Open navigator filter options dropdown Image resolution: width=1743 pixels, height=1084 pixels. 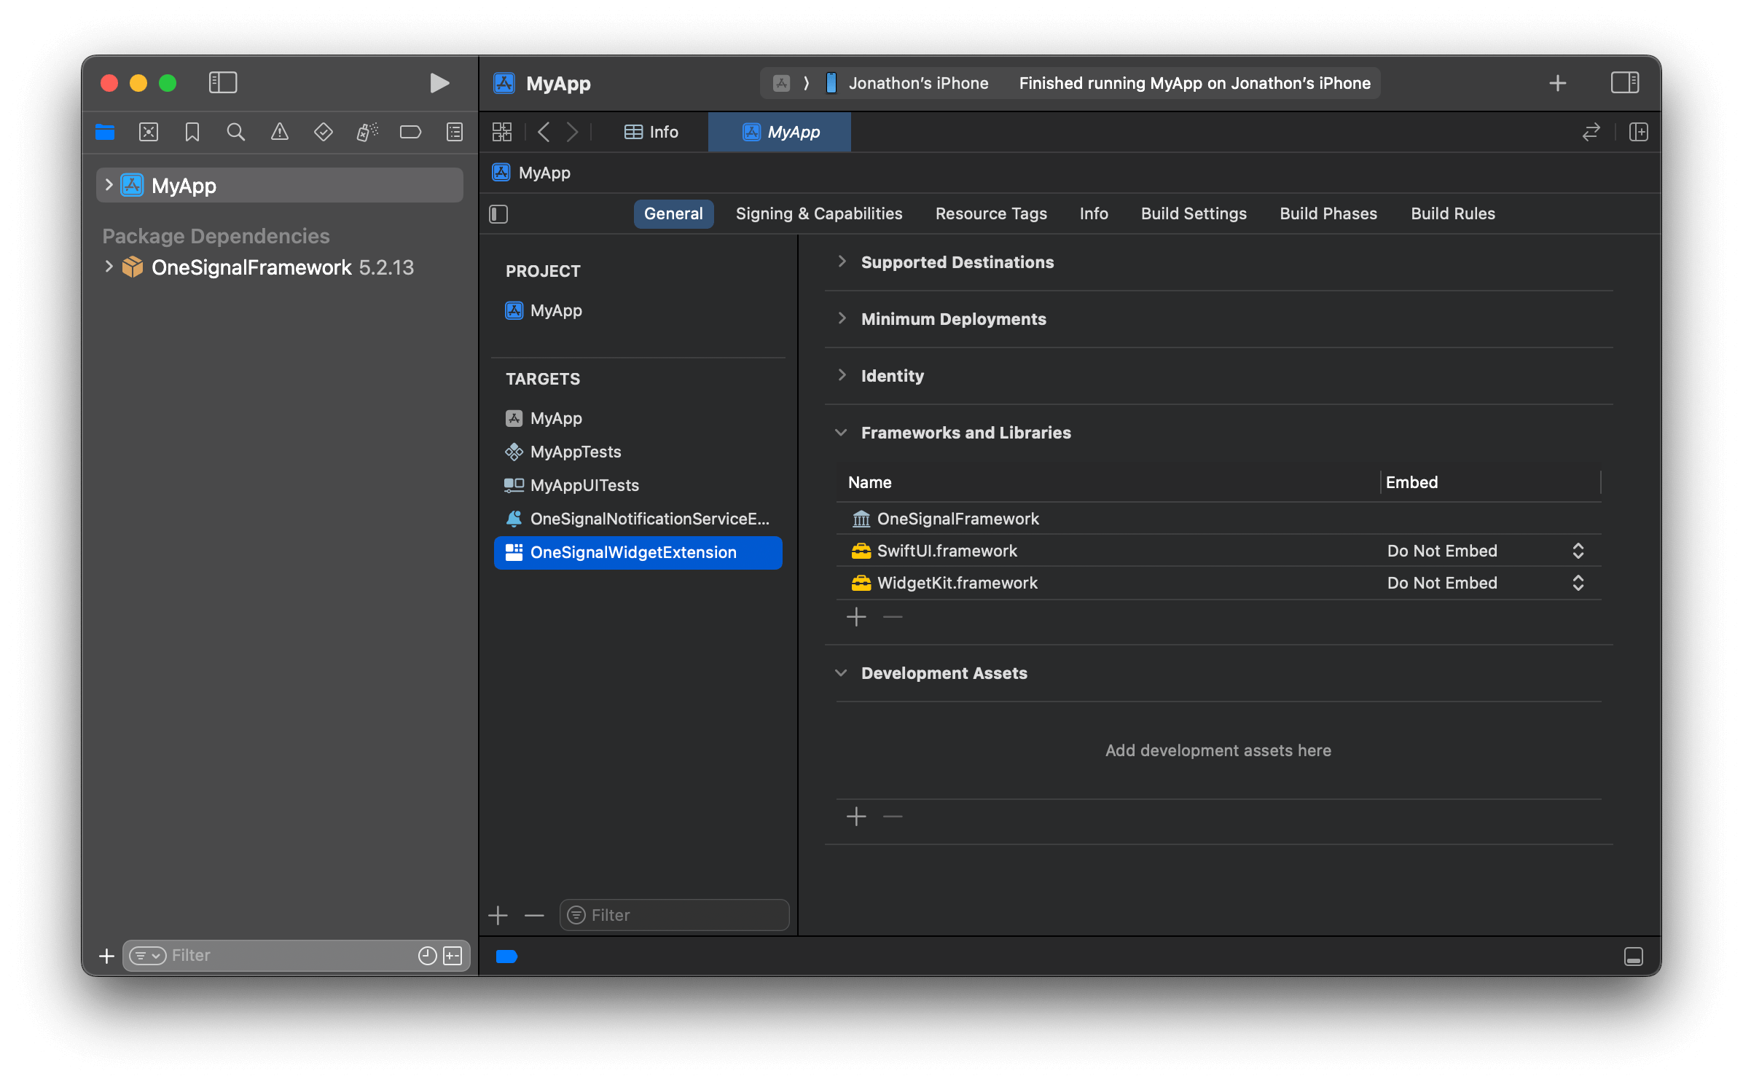tap(148, 955)
